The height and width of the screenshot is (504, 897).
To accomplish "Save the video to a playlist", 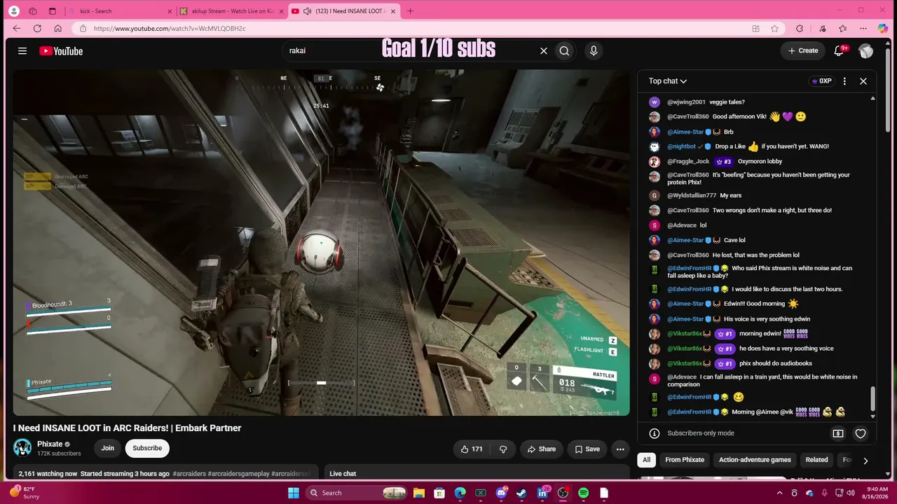I will tap(586, 449).
